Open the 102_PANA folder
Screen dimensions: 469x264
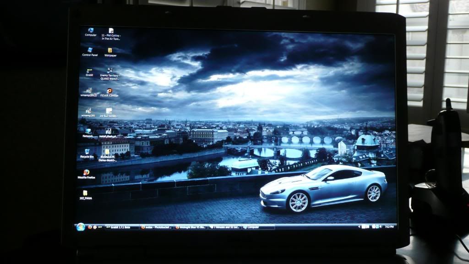[x=86, y=195]
